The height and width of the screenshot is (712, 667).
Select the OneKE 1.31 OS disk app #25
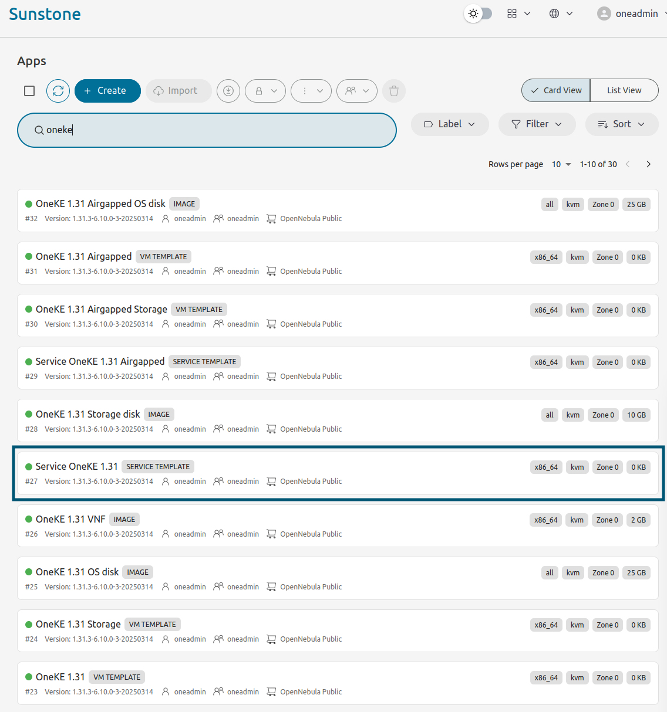point(338,578)
